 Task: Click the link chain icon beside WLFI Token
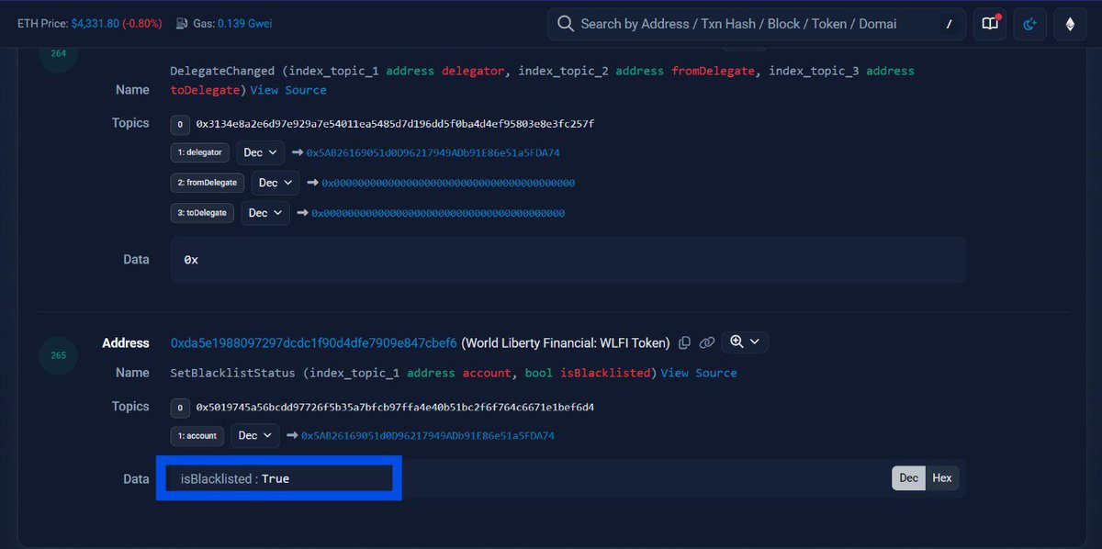(x=706, y=342)
